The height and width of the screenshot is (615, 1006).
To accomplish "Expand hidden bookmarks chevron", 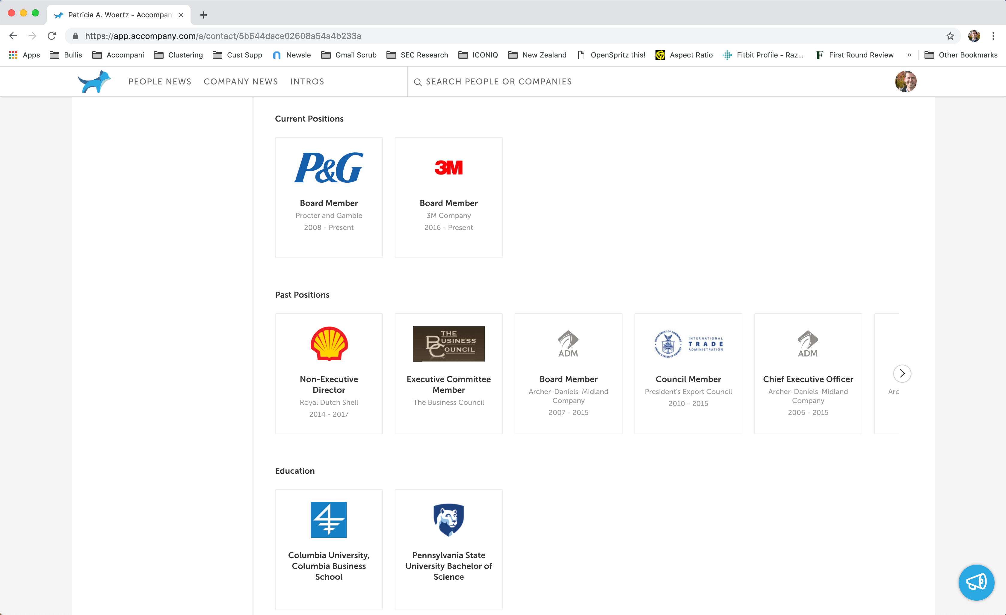I will 909,55.
